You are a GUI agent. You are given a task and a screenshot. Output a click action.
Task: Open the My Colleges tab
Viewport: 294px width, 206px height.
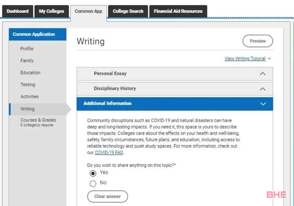[x=51, y=11]
